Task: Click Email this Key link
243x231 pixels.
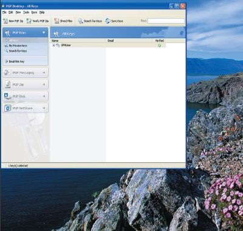Action: 16,61
